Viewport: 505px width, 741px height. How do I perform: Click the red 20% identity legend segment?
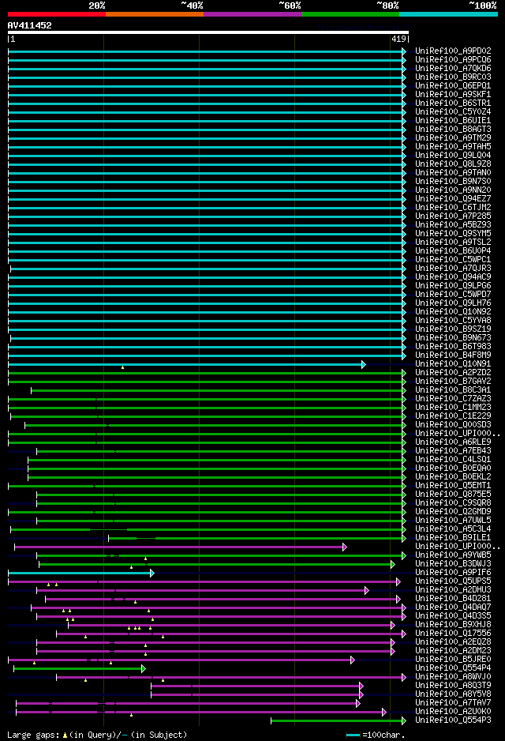coord(57,14)
